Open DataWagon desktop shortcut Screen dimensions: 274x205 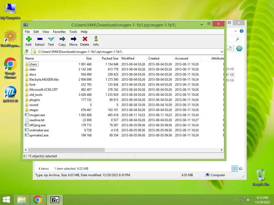point(10,38)
